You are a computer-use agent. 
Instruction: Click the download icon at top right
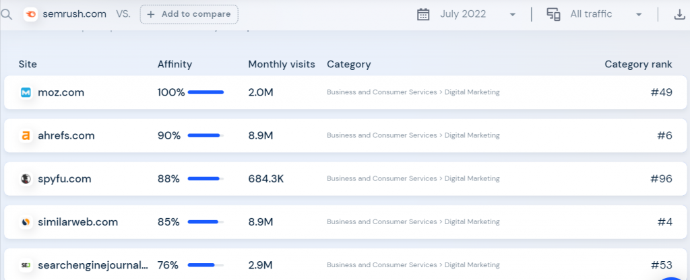(679, 14)
